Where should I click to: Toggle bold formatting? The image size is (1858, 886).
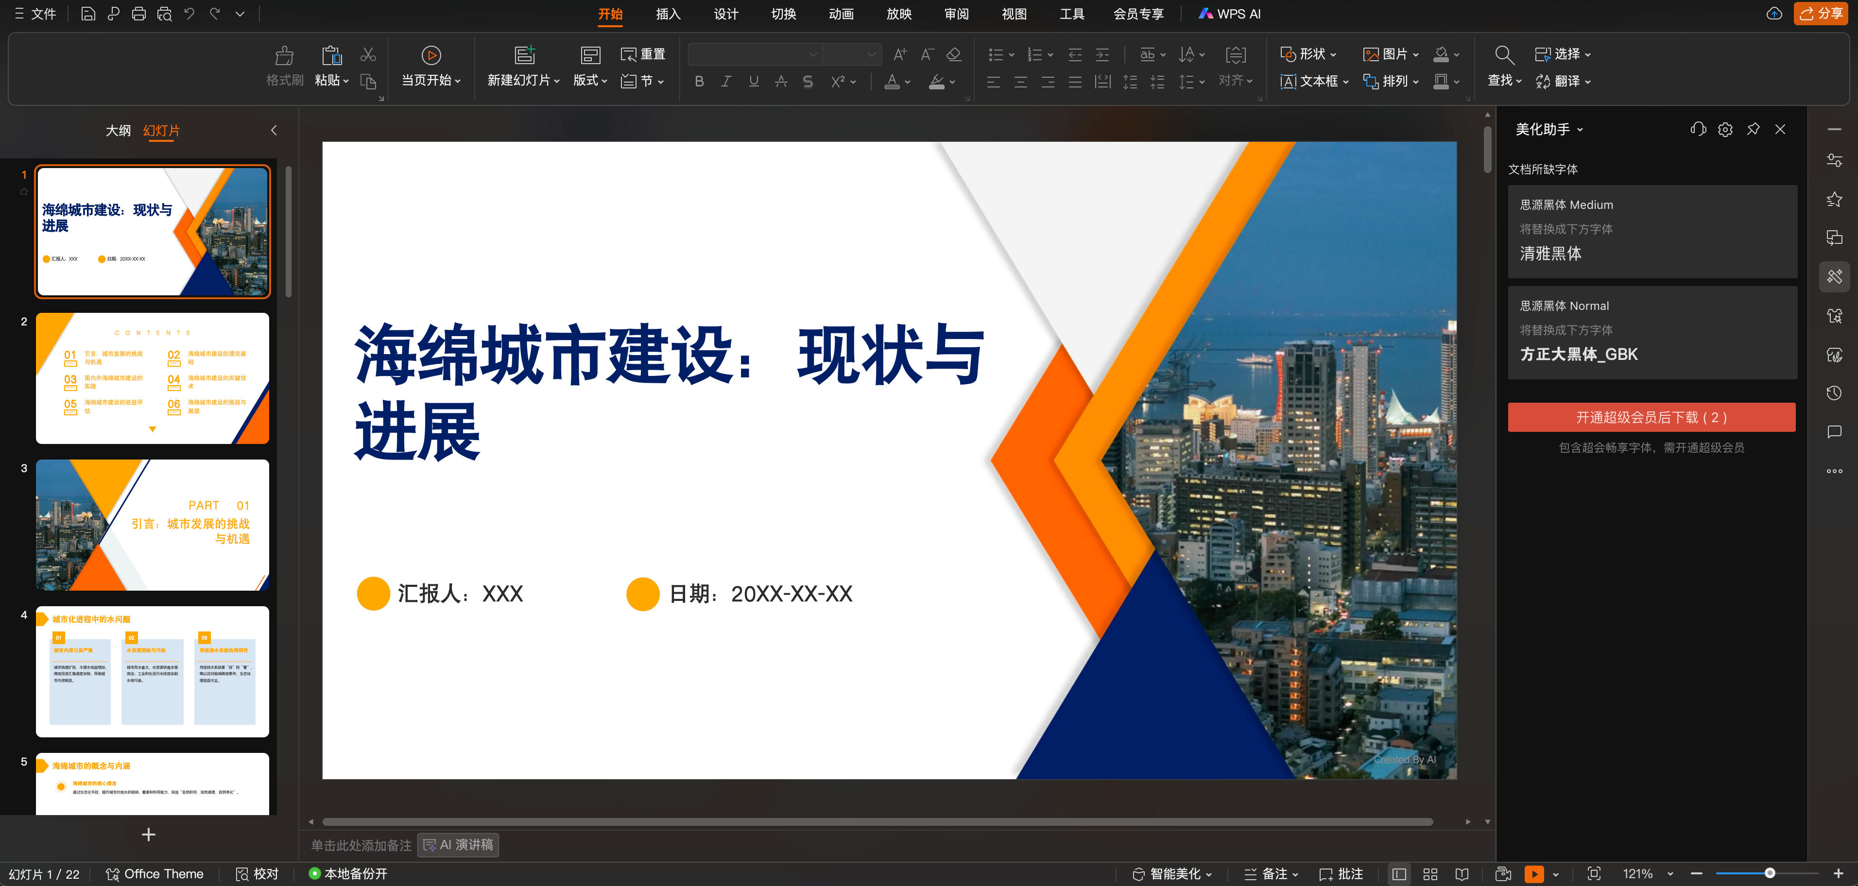pyautogui.click(x=699, y=82)
